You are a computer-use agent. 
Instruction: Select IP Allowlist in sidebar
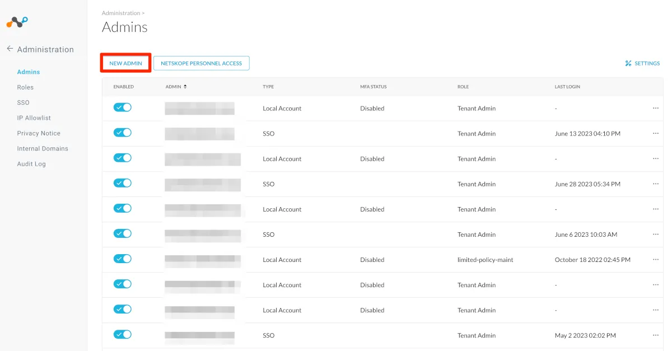point(34,118)
